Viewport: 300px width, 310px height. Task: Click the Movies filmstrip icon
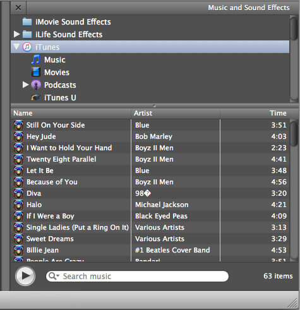coord(36,72)
